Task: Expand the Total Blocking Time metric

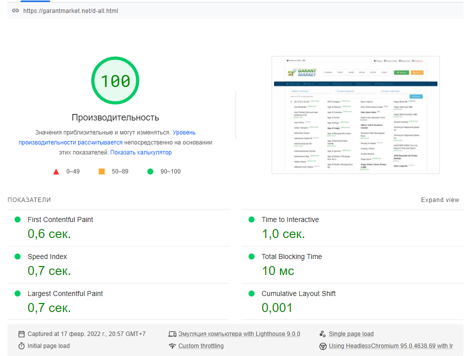Action: point(292,256)
